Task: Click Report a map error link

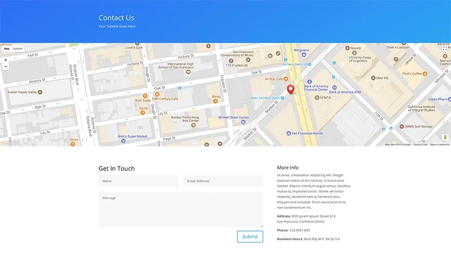Action: 440,144
